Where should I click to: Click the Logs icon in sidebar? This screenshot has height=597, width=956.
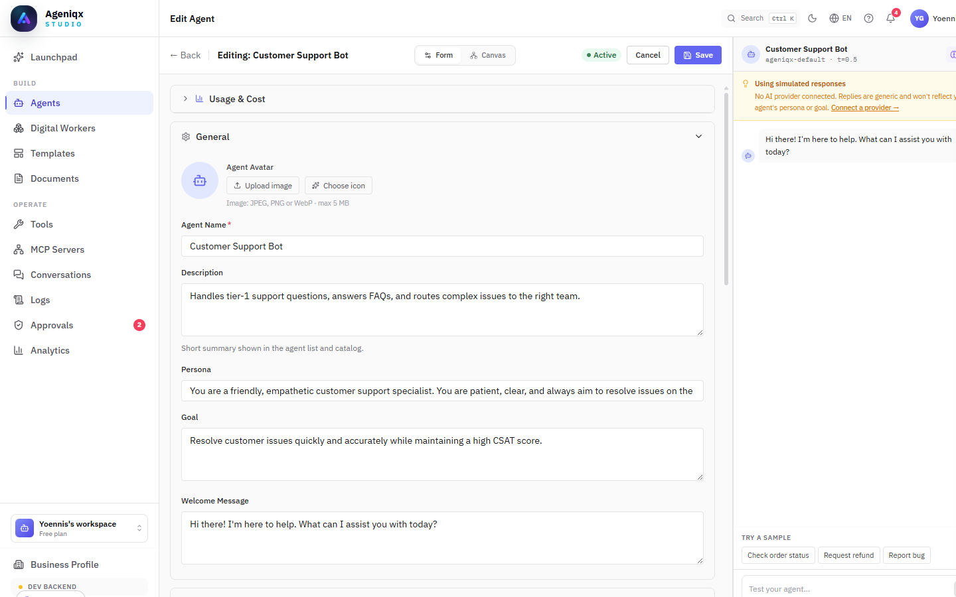click(19, 300)
